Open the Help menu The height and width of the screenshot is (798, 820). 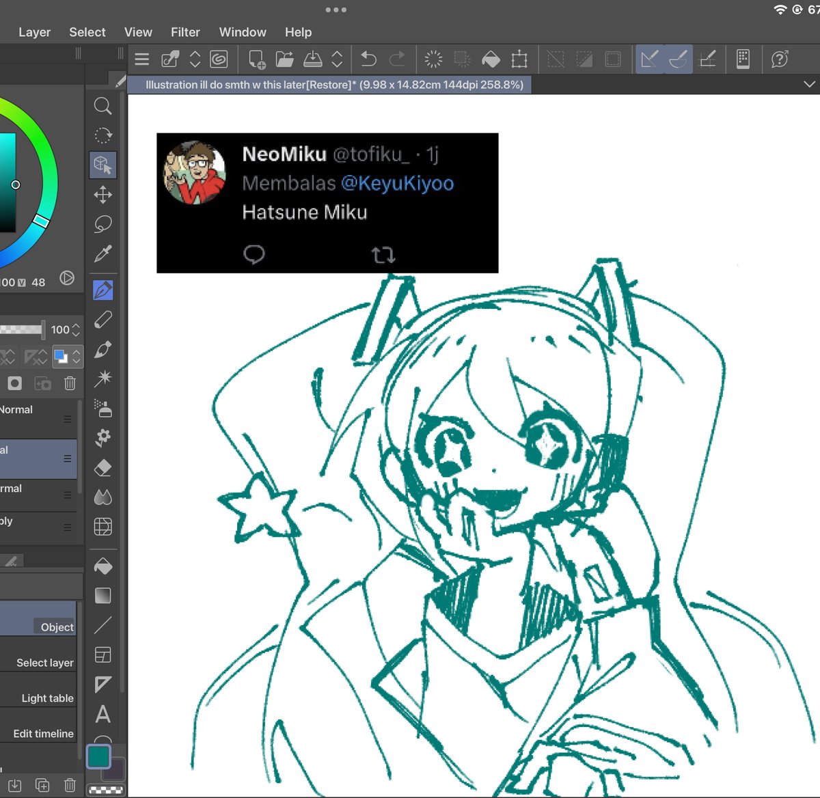[299, 32]
